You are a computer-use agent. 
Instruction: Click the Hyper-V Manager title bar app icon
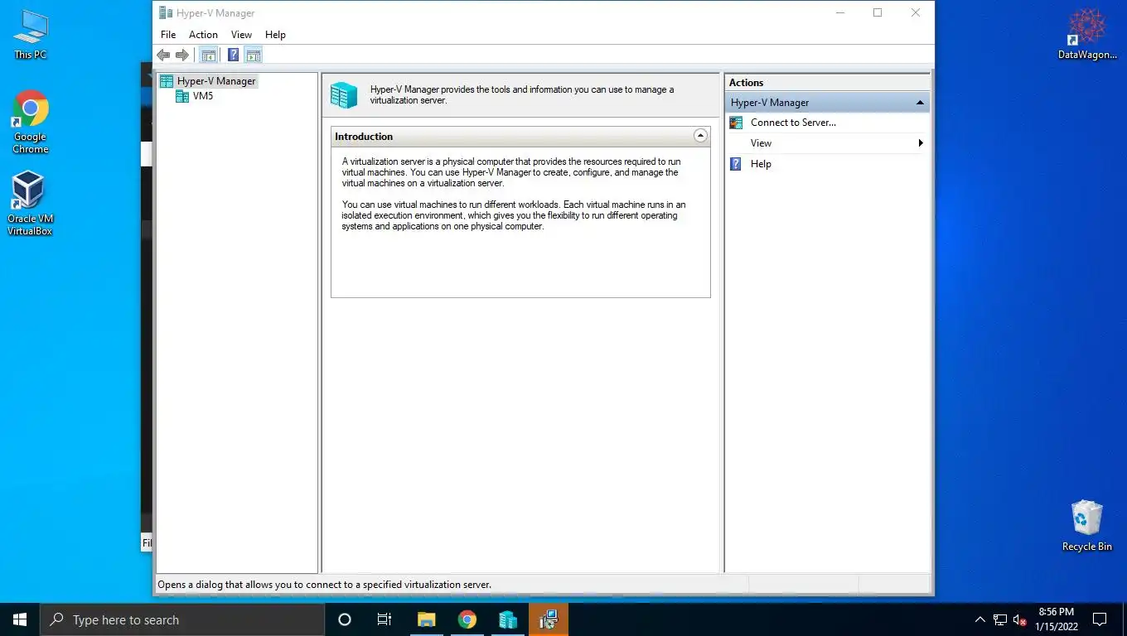[x=166, y=12]
